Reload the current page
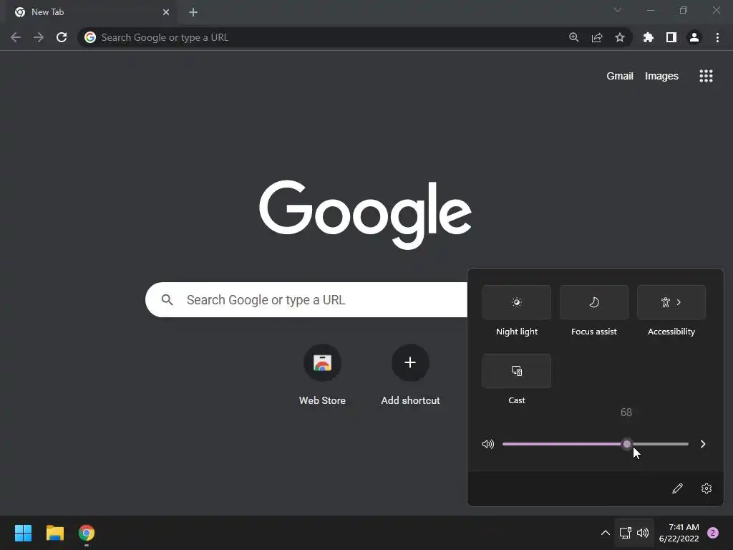The height and width of the screenshot is (550, 733). click(62, 37)
